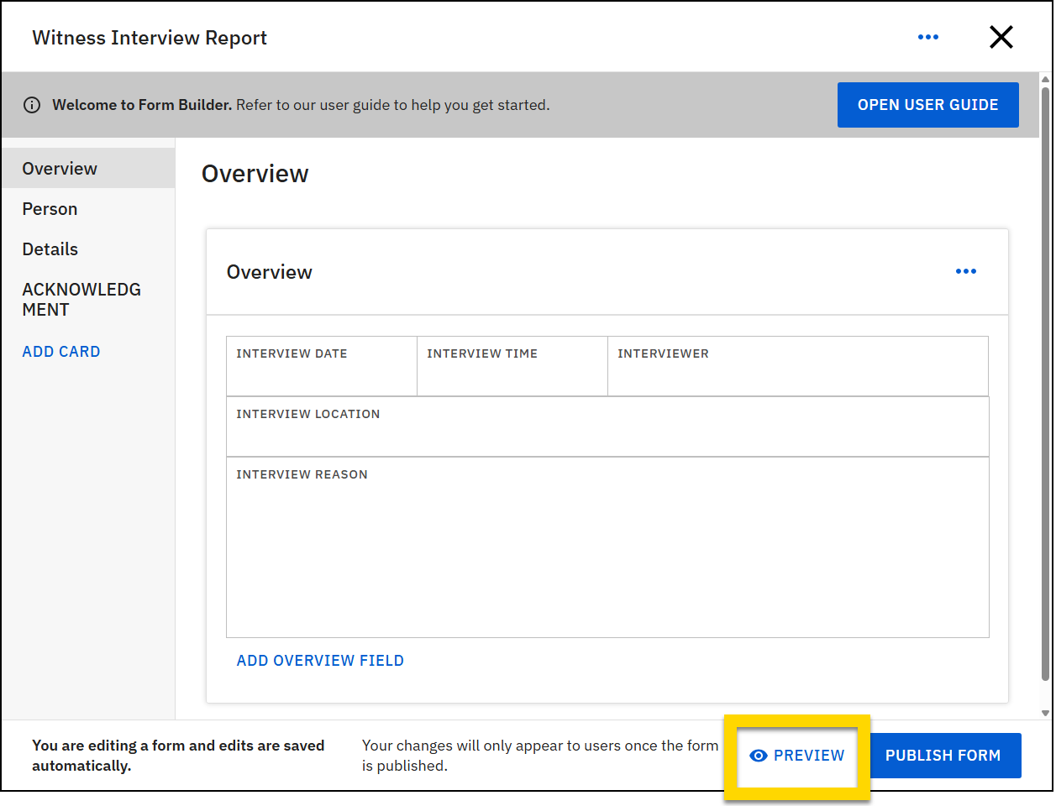Viewport: 1056px width, 806px height.
Task: Switch to the Person section
Action: pos(50,208)
